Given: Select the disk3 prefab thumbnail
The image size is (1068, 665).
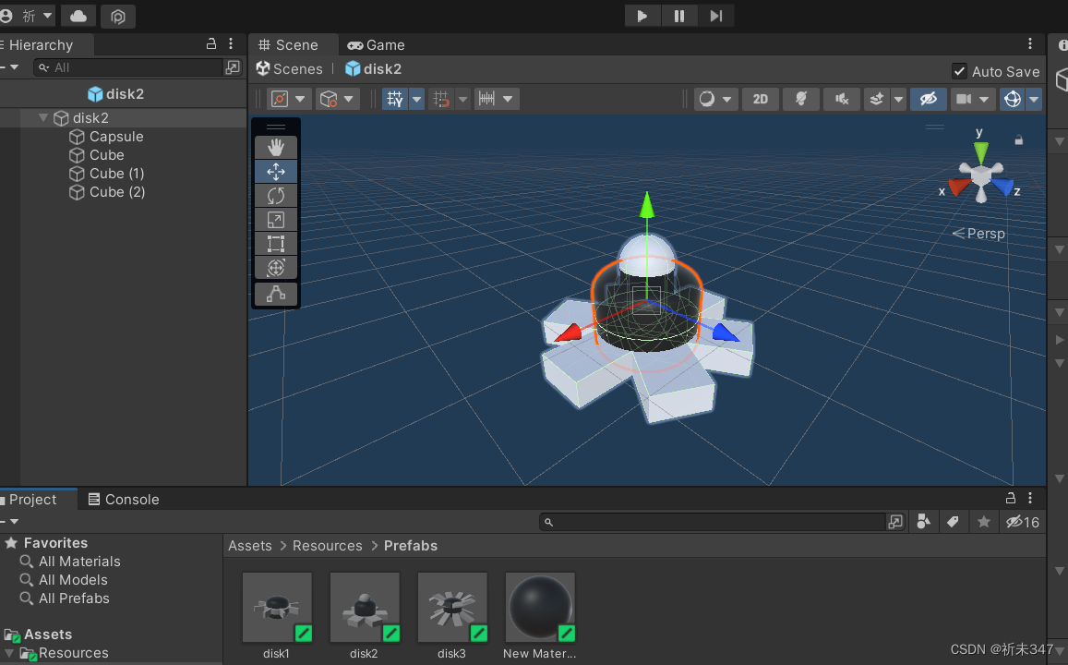Looking at the screenshot, I should pos(451,606).
